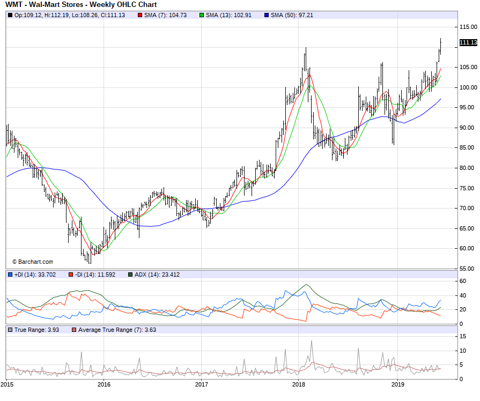This screenshot has width=480, height=401.
Task: Click the 95.00 price axis label
Action: (467, 107)
